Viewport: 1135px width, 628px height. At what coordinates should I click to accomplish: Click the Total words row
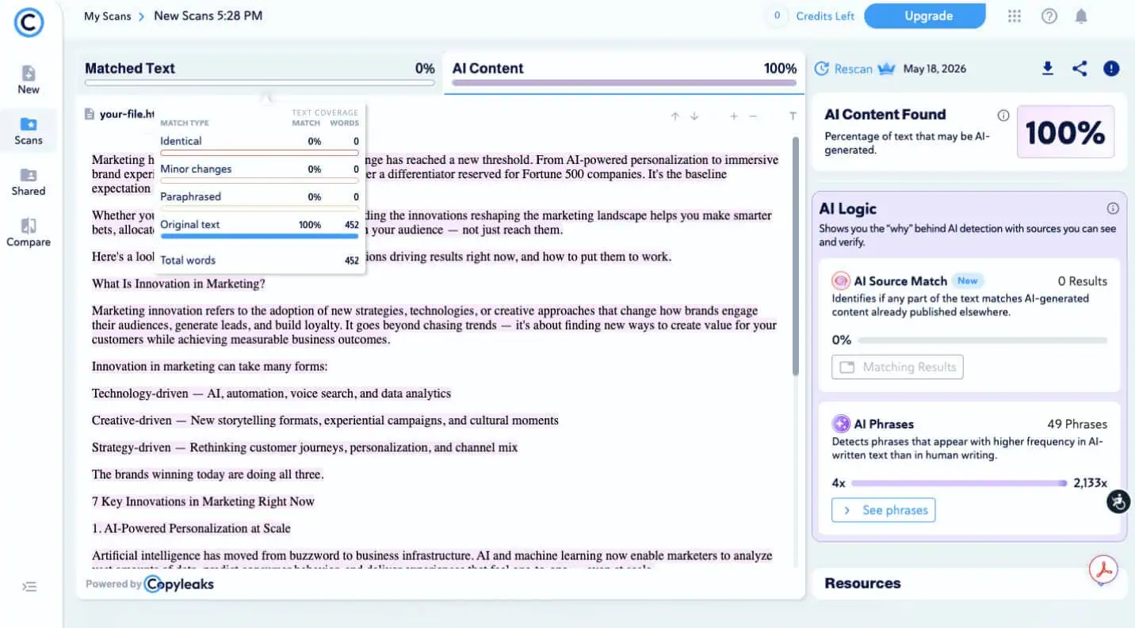click(x=259, y=260)
